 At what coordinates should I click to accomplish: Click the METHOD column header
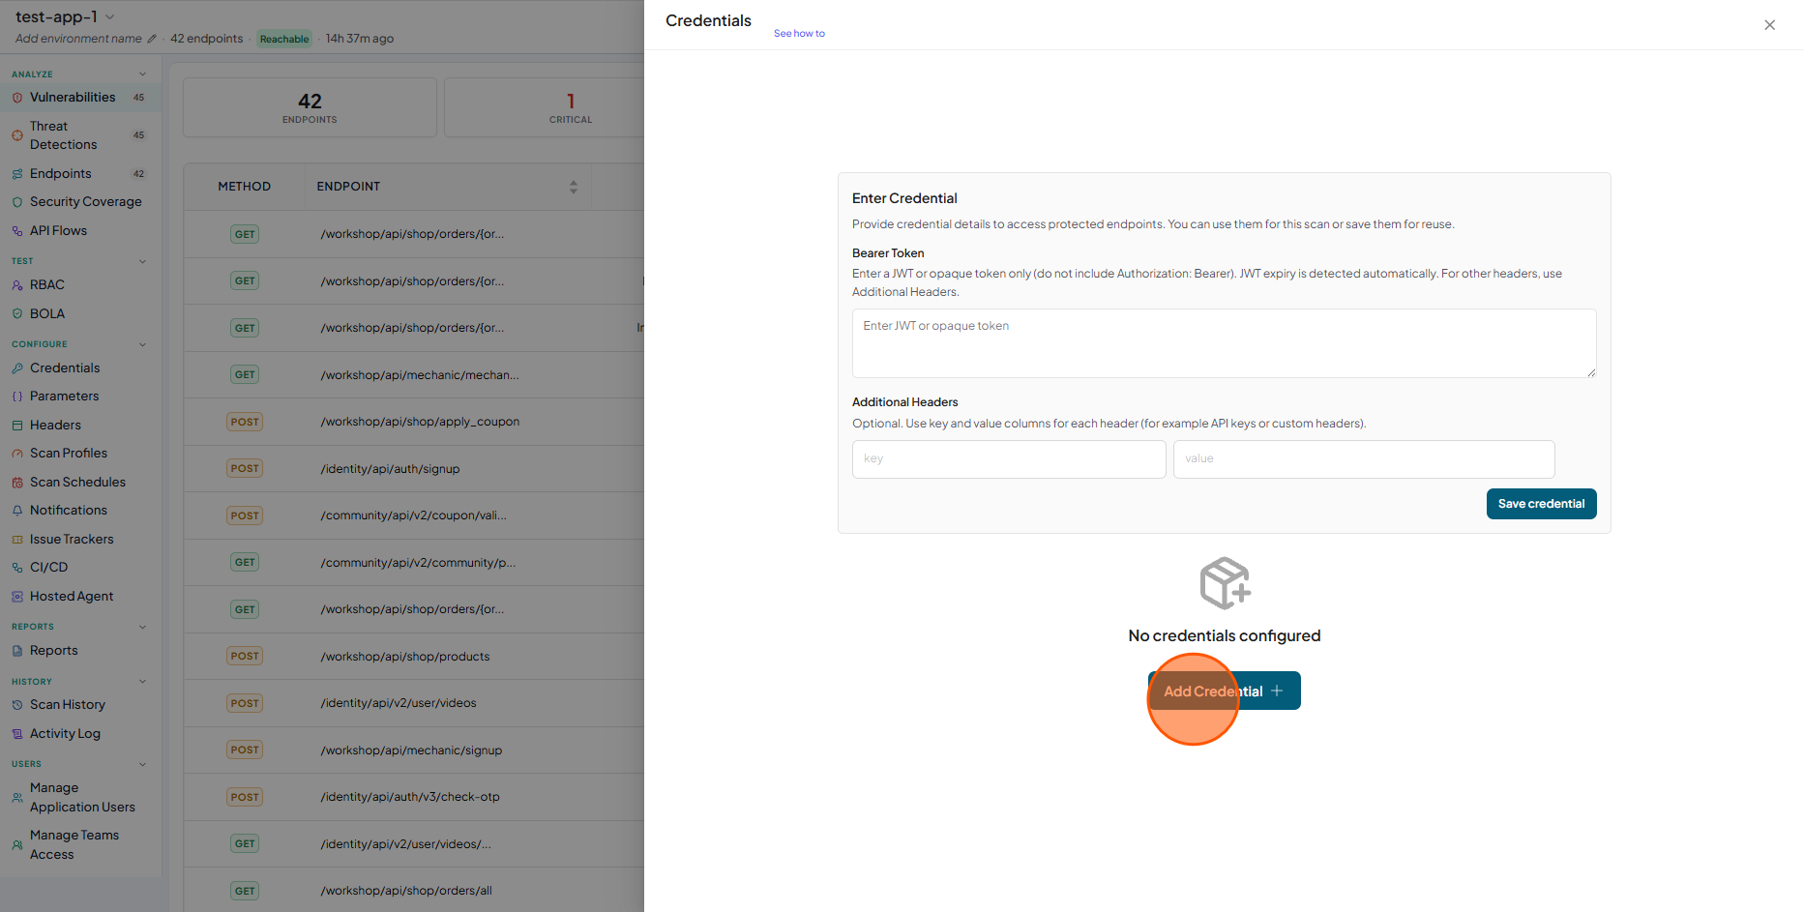(244, 187)
